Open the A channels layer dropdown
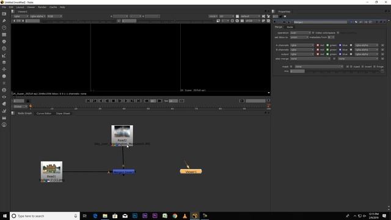Viewport: 391px width, 220px height. 302,45
